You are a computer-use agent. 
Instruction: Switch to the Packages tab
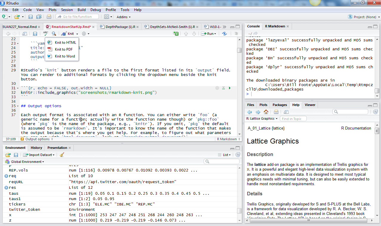pos(279,105)
